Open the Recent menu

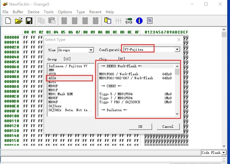[x=95, y=12]
